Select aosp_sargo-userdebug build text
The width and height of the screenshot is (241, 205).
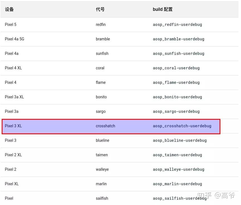(x=176, y=111)
